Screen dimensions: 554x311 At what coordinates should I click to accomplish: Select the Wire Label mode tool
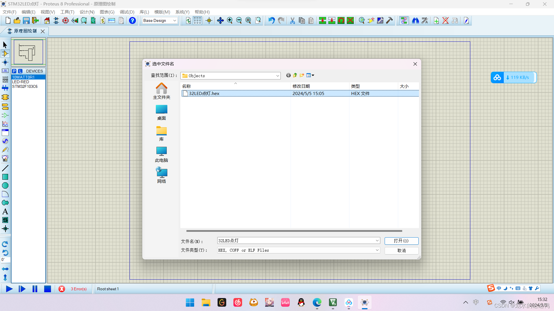[x=5, y=71]
